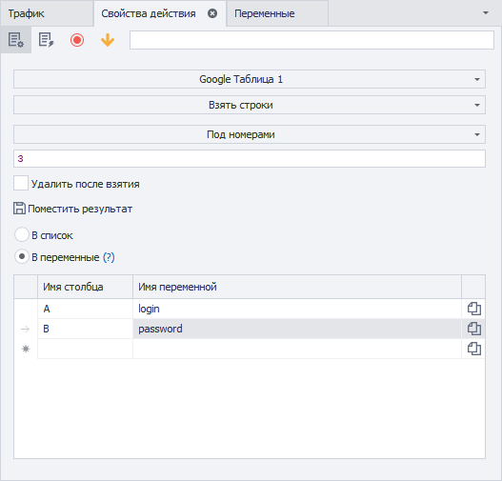Open the Google Таблица 1 dropdown
The width and height of the screenshot is (502, 481).
[x=250, y=79]
